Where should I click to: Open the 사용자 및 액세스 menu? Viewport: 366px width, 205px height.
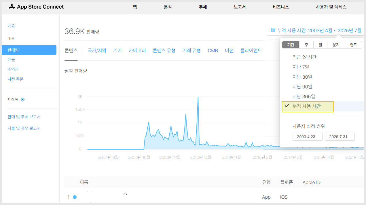[331, 7]
